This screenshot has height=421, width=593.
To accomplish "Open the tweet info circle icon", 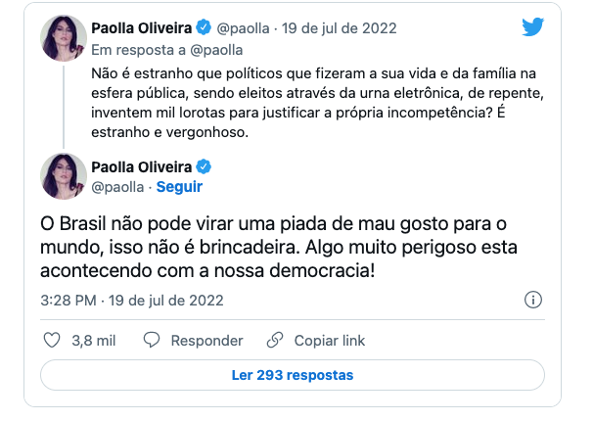I will [x=533, y=300].
